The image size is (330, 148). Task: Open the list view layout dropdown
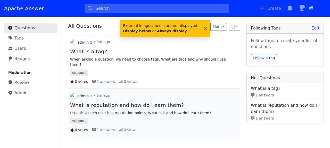point(235,27)
